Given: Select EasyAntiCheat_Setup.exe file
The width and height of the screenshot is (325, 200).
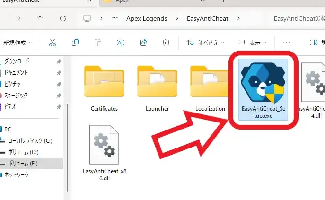Looking at the screenshot, I should pyautogui.click(x=263, y=89).
